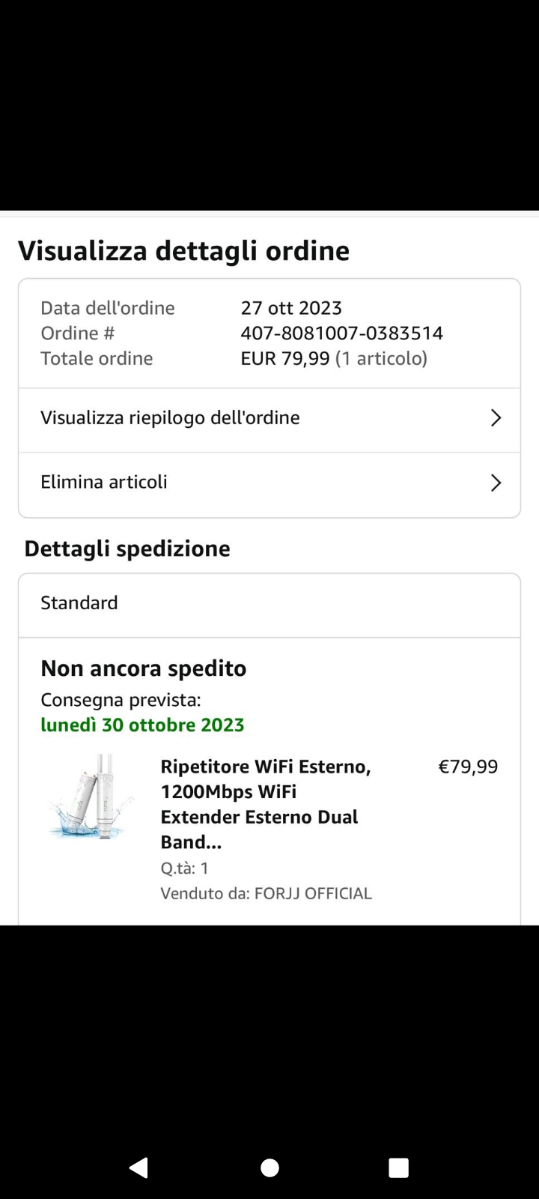The image size is (539, 1199).
Task: Tap the chevron next to Elimina articoli
Action: point(495,483)
